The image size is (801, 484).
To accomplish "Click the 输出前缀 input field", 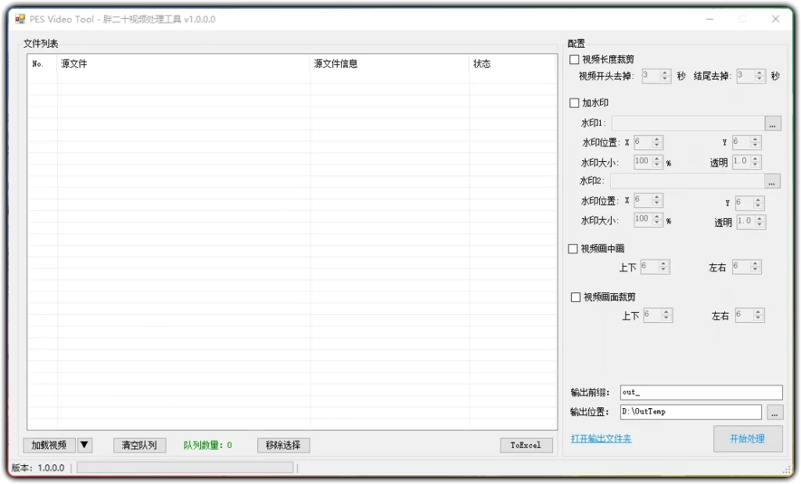I will tap(700, 392).
